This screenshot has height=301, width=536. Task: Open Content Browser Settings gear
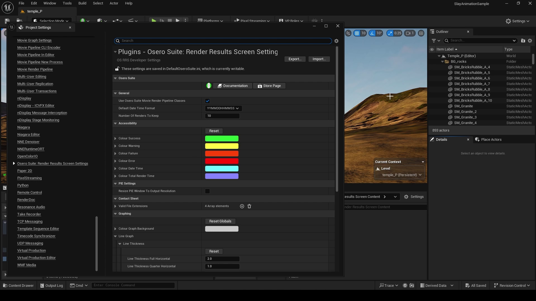(414, 197)
